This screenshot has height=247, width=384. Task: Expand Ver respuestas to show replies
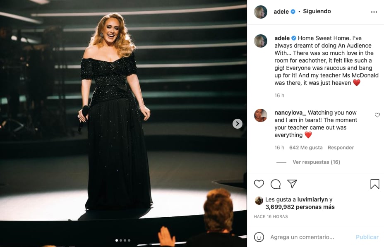coord(316,162)
